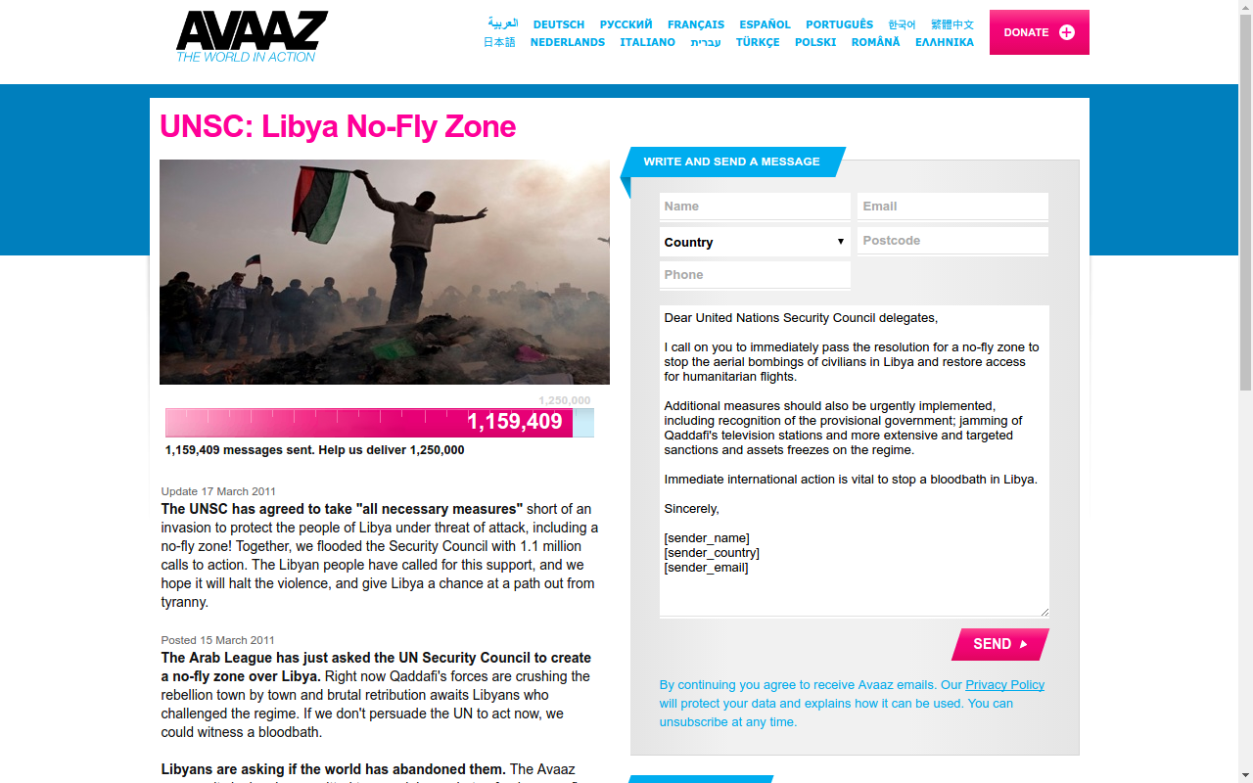Open the Privacy Policy link
The height and width of the screenshot is (783, 1253).
1005,685
